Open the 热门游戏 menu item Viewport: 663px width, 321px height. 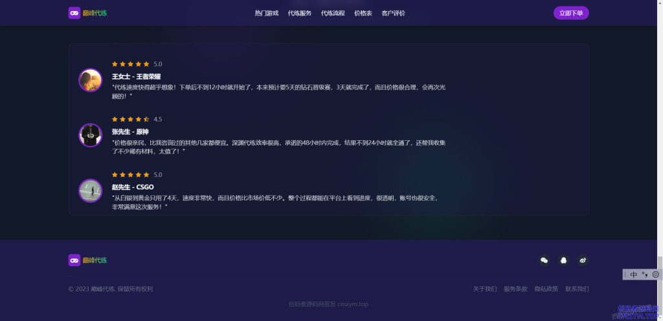pyautogui.click(x=267, y=13)
